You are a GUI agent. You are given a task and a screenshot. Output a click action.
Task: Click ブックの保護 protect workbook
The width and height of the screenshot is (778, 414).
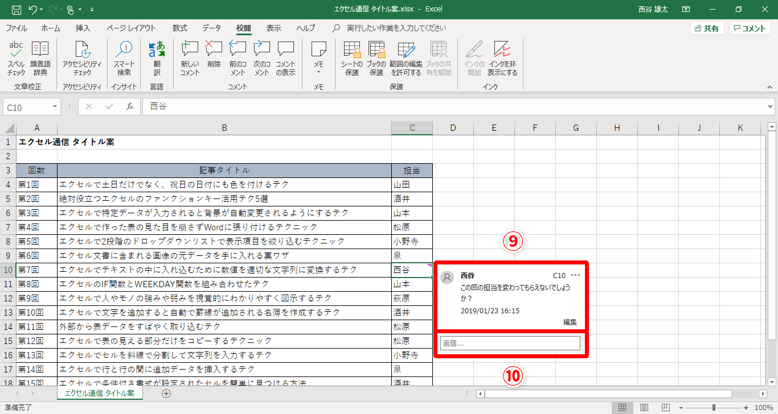[376, 59]
